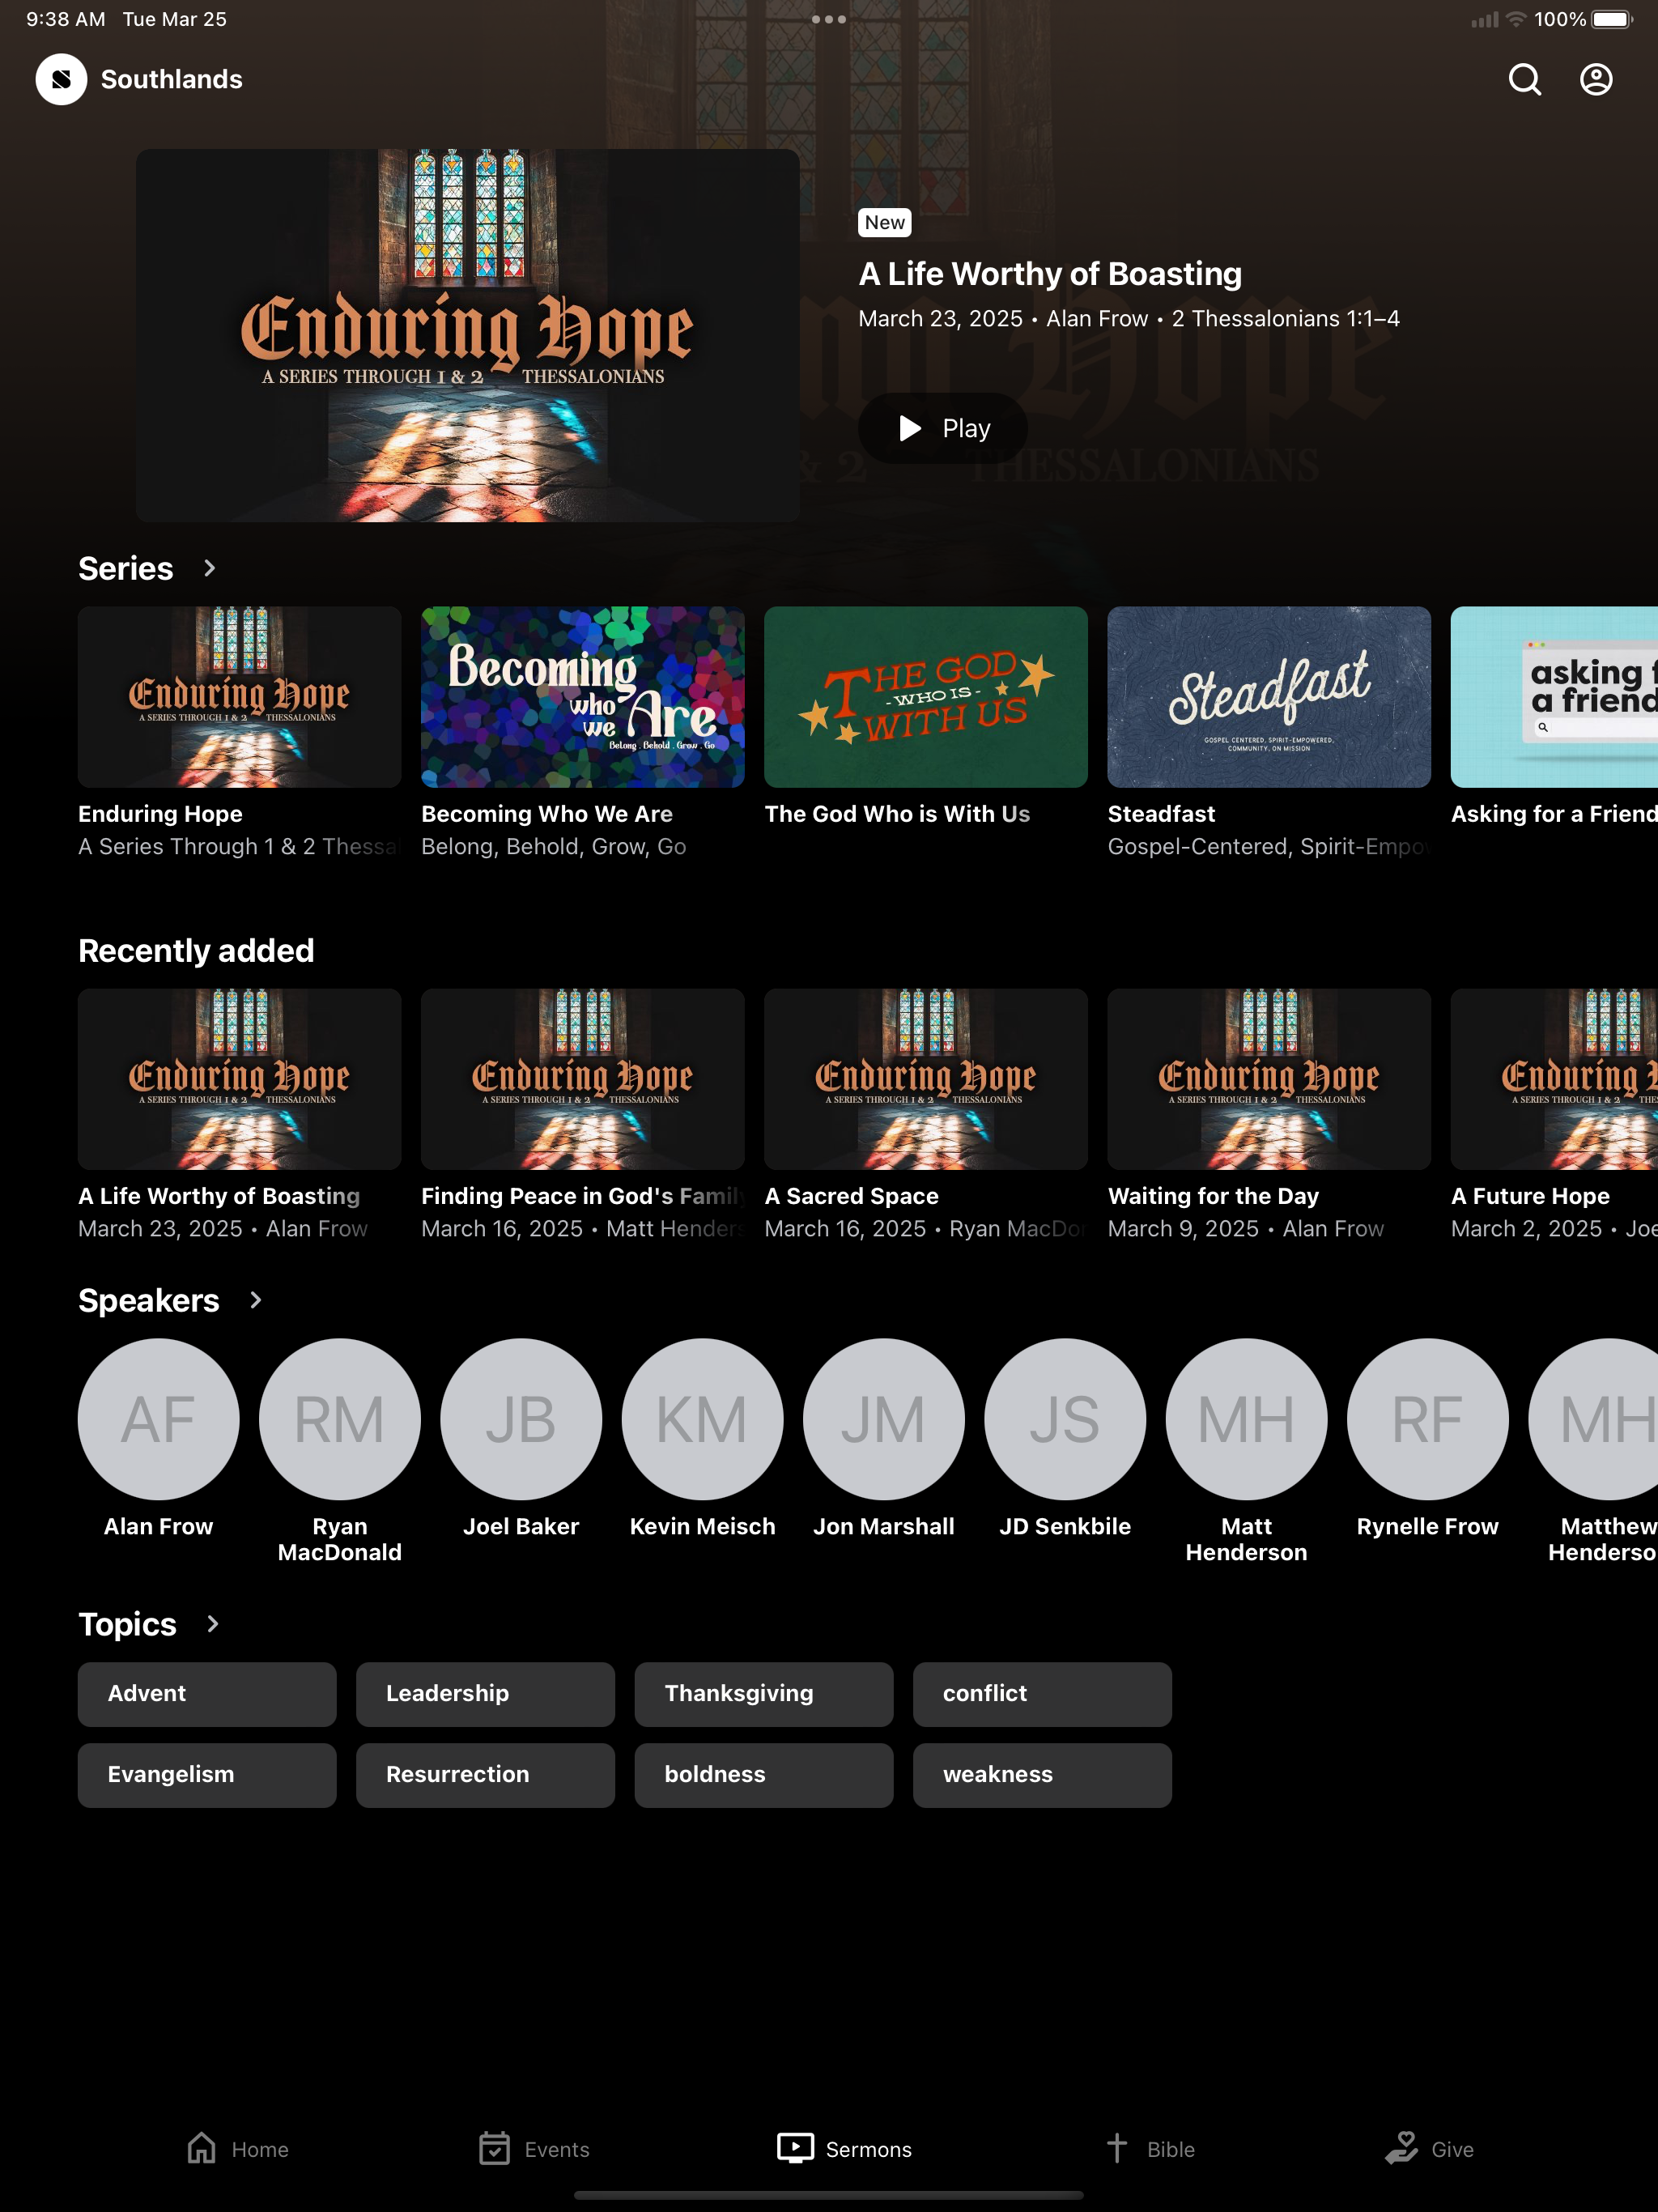This screenshot has width=1658, height=2212.
Task: Open sermon Waiting for the Day thumbnail
Action: click(1269, 1079)
